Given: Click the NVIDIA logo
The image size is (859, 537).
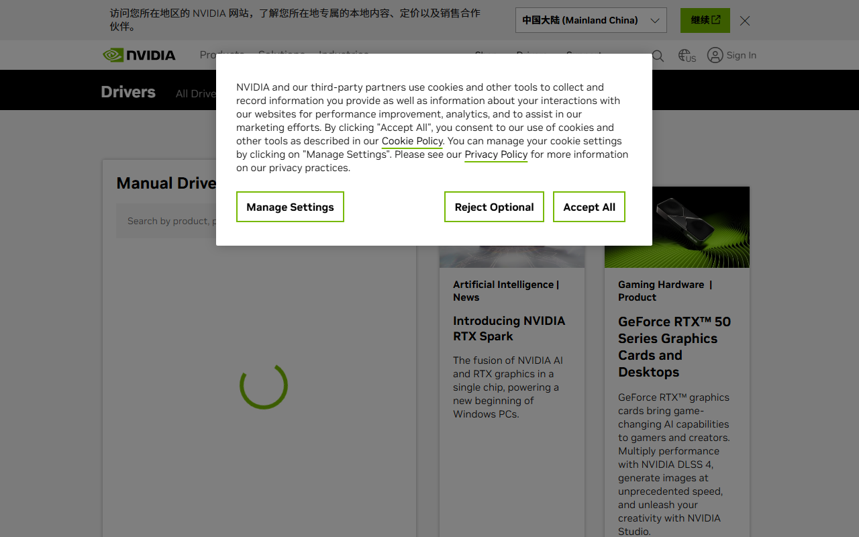Looking at the screenshot, I should click(139, 55).
